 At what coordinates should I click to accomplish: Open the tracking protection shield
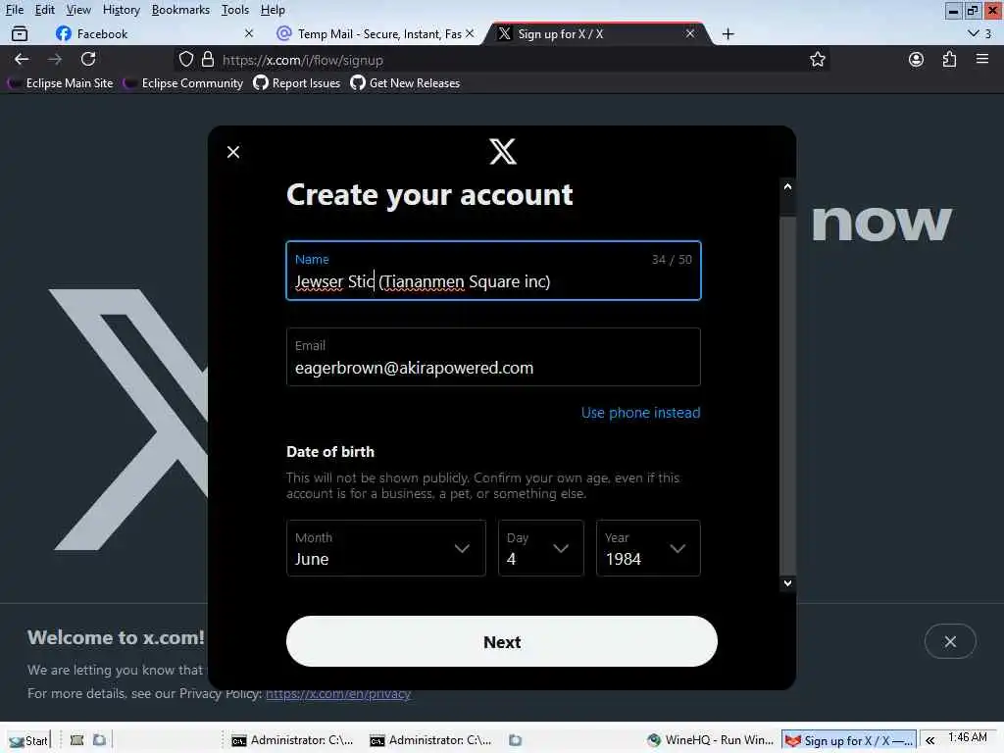(x=185, y=60)
